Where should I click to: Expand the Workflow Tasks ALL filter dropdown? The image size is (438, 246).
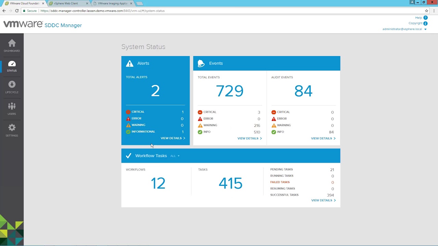pos(175,156)
